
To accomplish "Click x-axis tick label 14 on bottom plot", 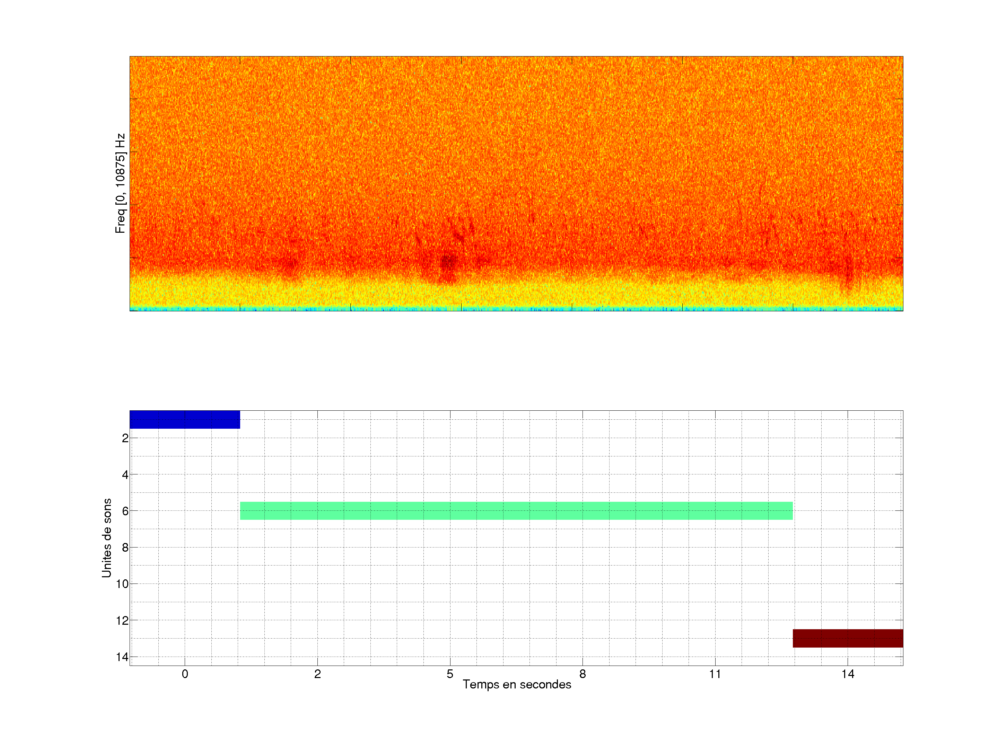I will [x=848, y=674].
